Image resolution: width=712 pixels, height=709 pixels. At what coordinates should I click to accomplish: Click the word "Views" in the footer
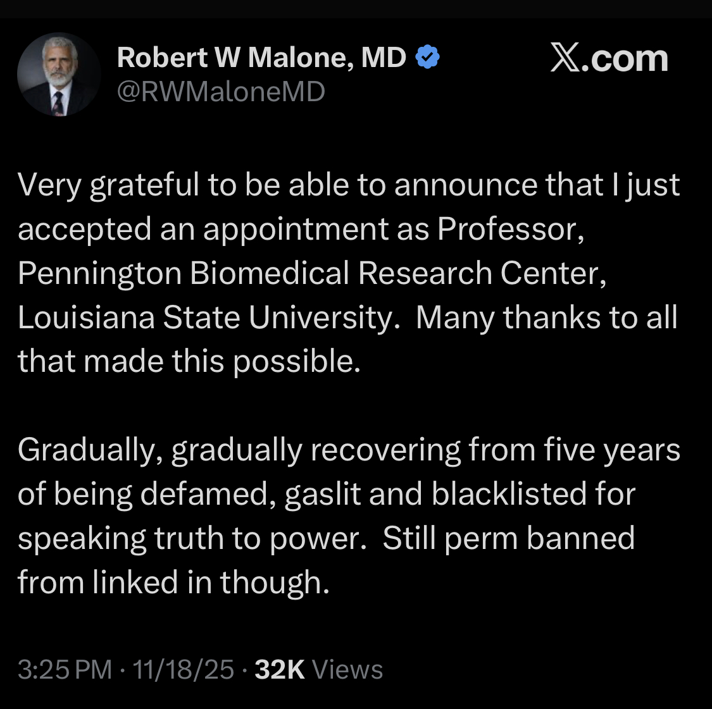[x=347, y=670]
